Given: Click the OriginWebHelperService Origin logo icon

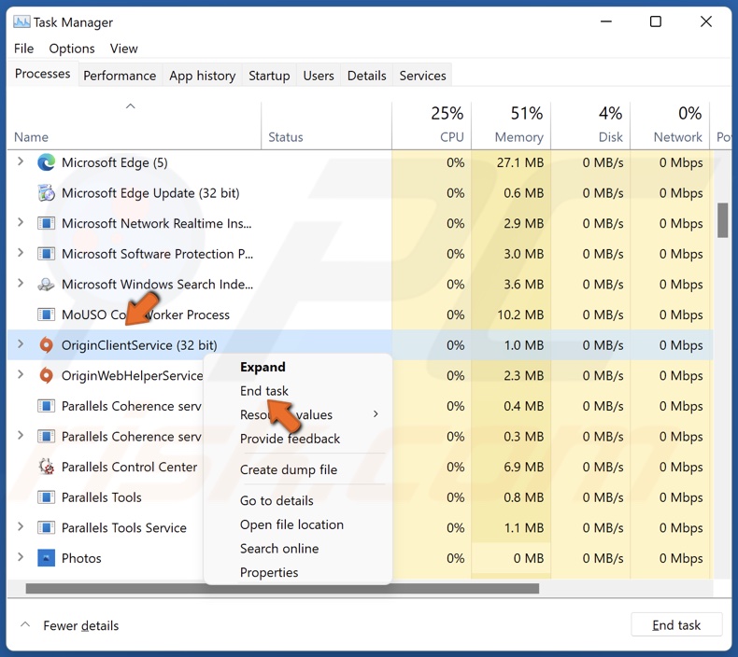Looking at the screenshot, I should tap(46, 376).
